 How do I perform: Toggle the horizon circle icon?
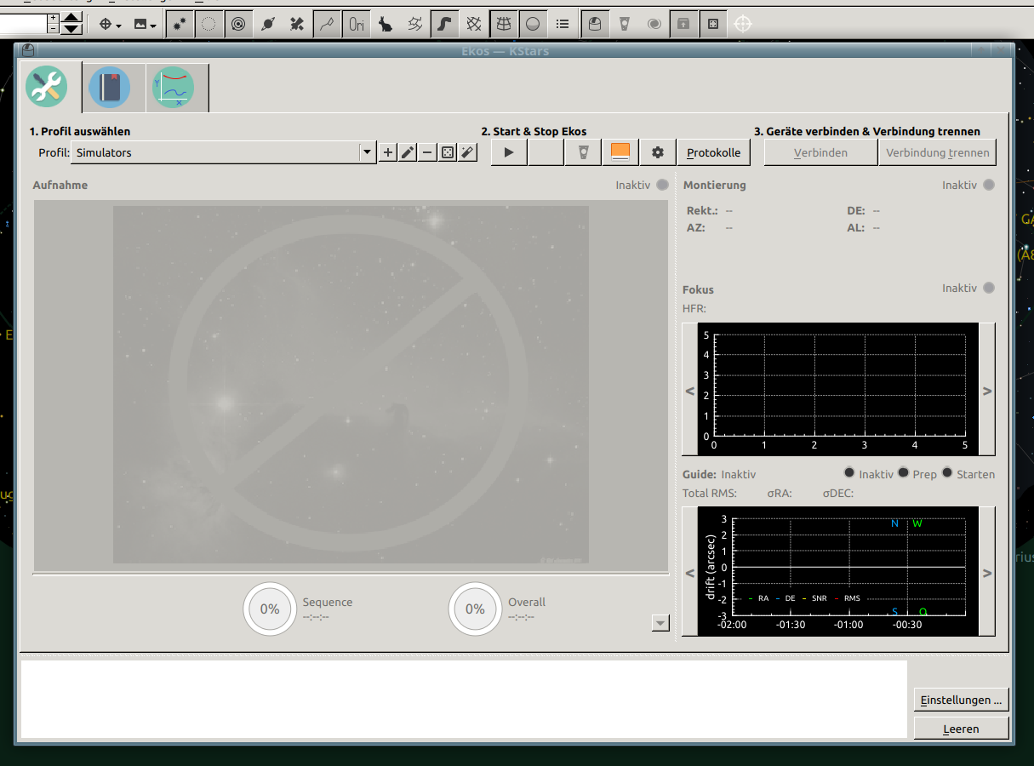[533, 24]
